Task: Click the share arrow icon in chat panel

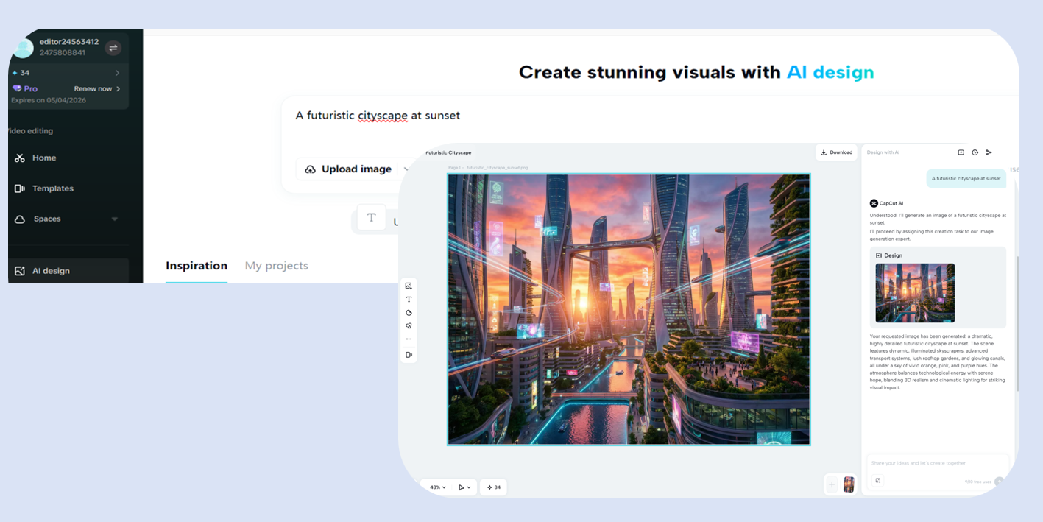Action: pos(989,152)
